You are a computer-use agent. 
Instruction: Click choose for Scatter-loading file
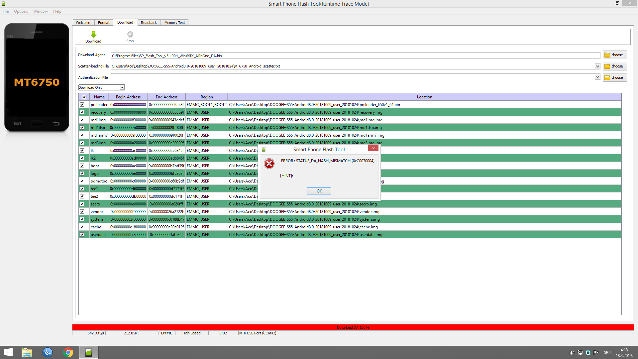(x=615, y=66)
